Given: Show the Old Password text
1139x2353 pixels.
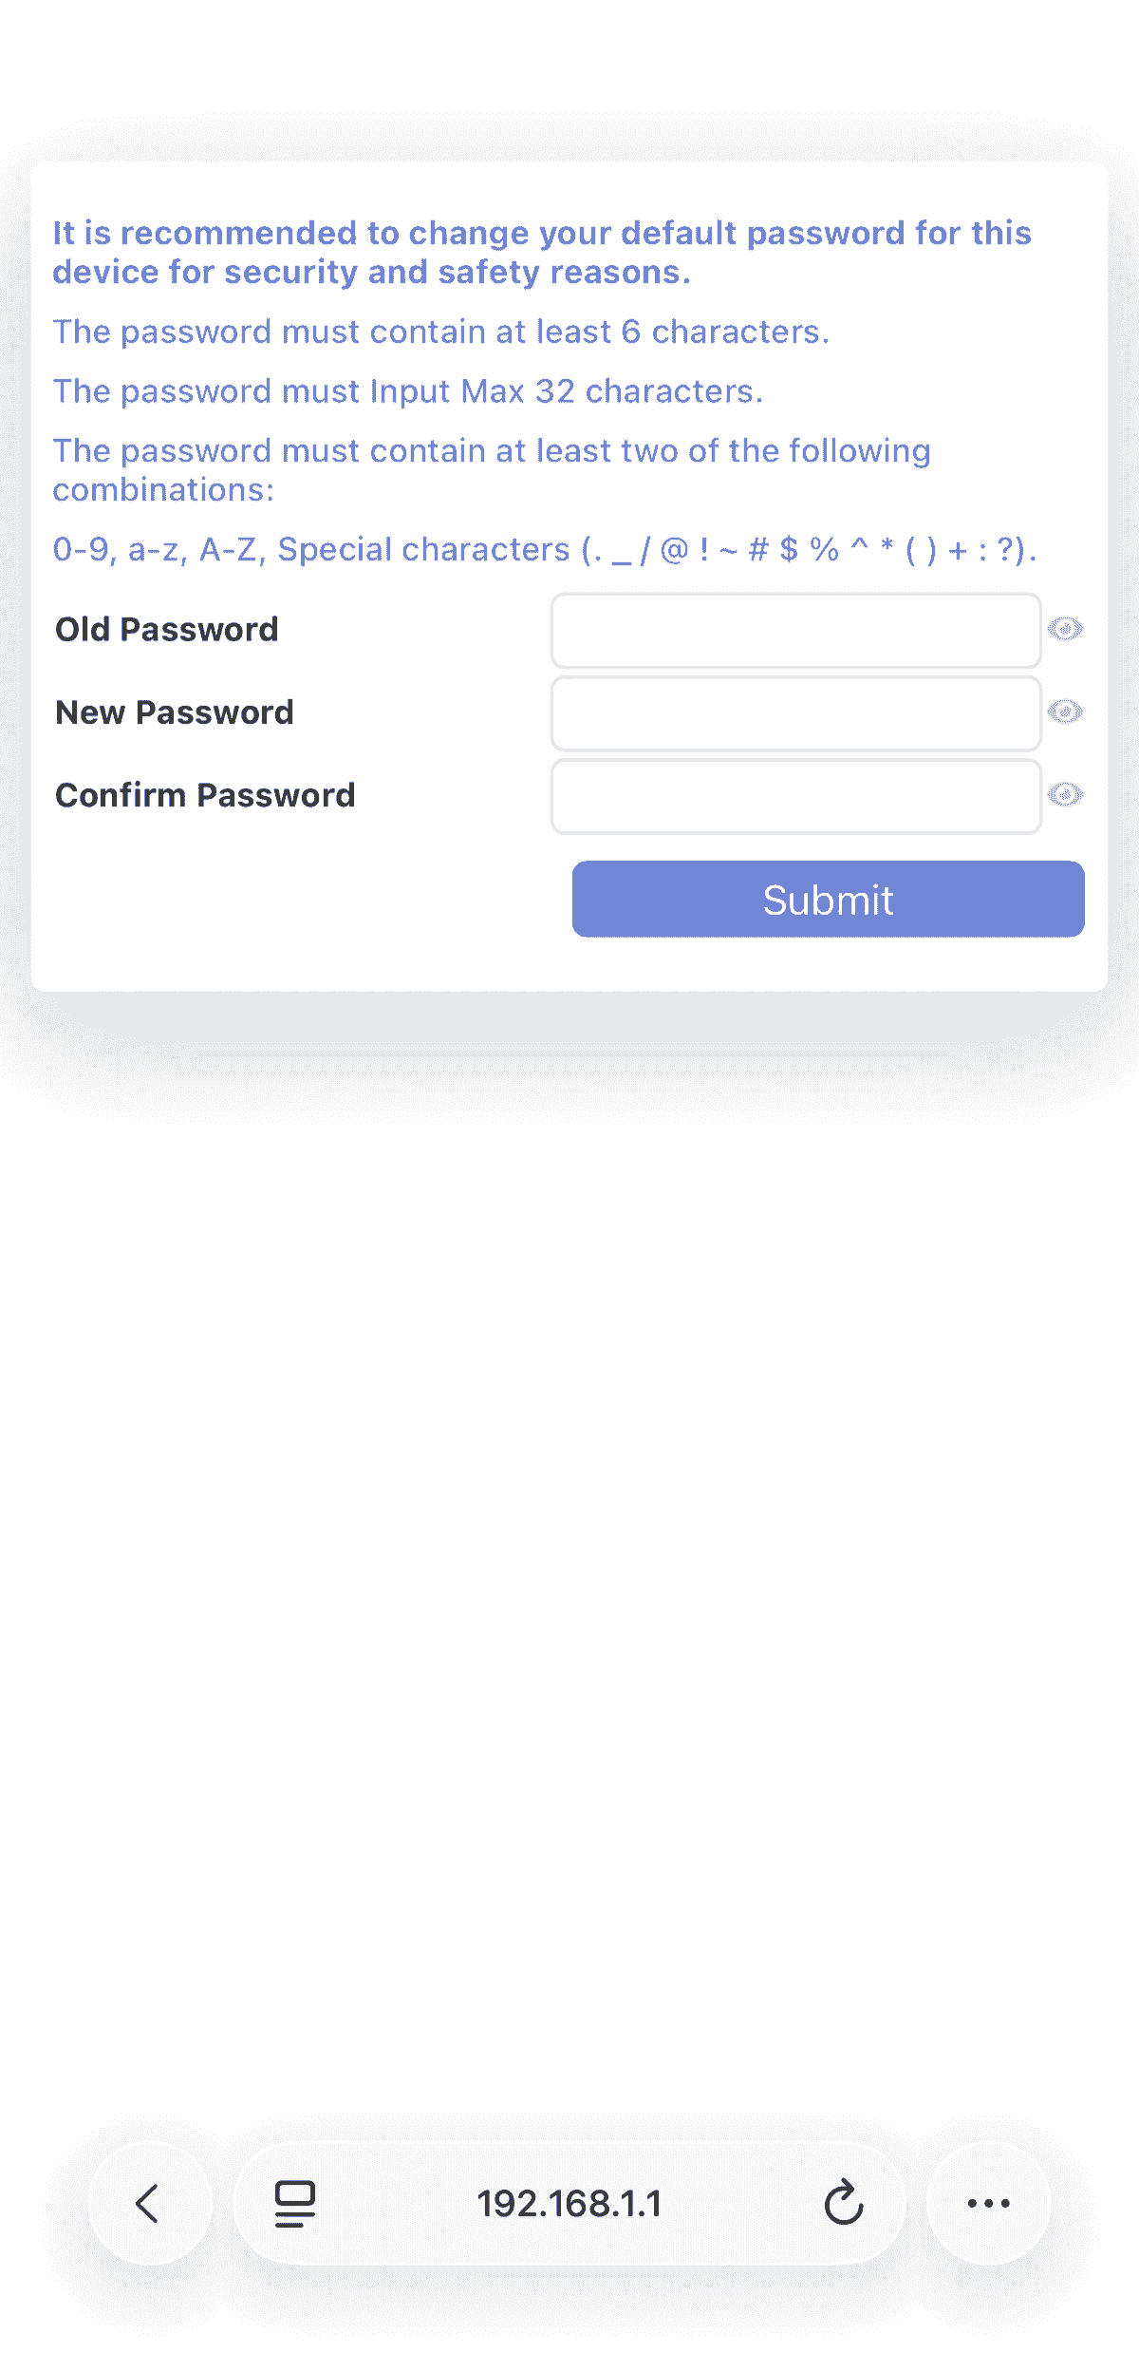Looking at the screenshot, I should (x=1065, y=629).
